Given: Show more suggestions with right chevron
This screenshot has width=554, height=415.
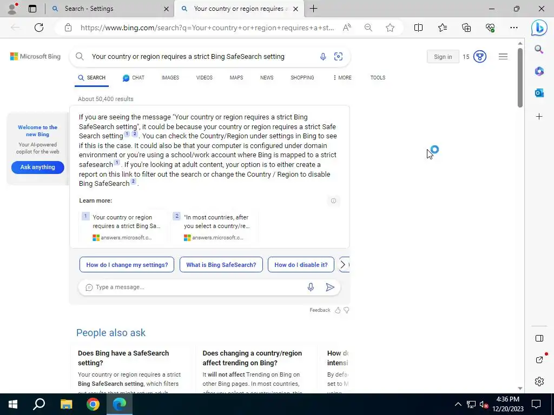Looking at the screenshot, I should click(342, 265).
